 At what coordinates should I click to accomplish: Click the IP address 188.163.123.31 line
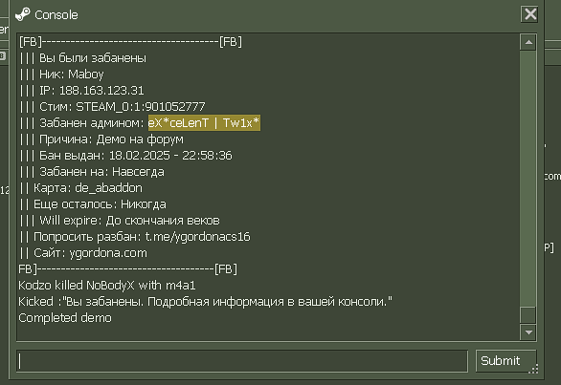coord(82,91)
